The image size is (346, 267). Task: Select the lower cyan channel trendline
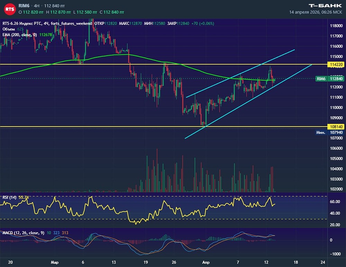(248, 102)
